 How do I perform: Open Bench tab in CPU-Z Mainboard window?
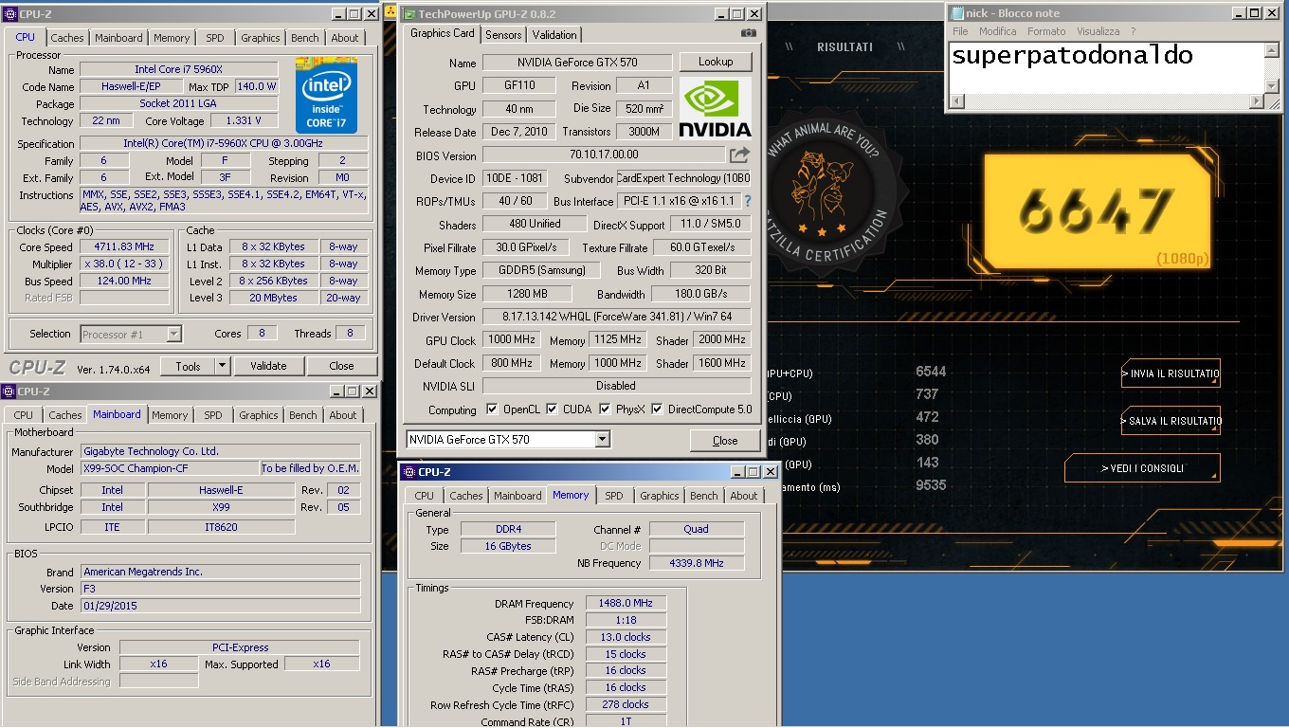tap(303, 415)
